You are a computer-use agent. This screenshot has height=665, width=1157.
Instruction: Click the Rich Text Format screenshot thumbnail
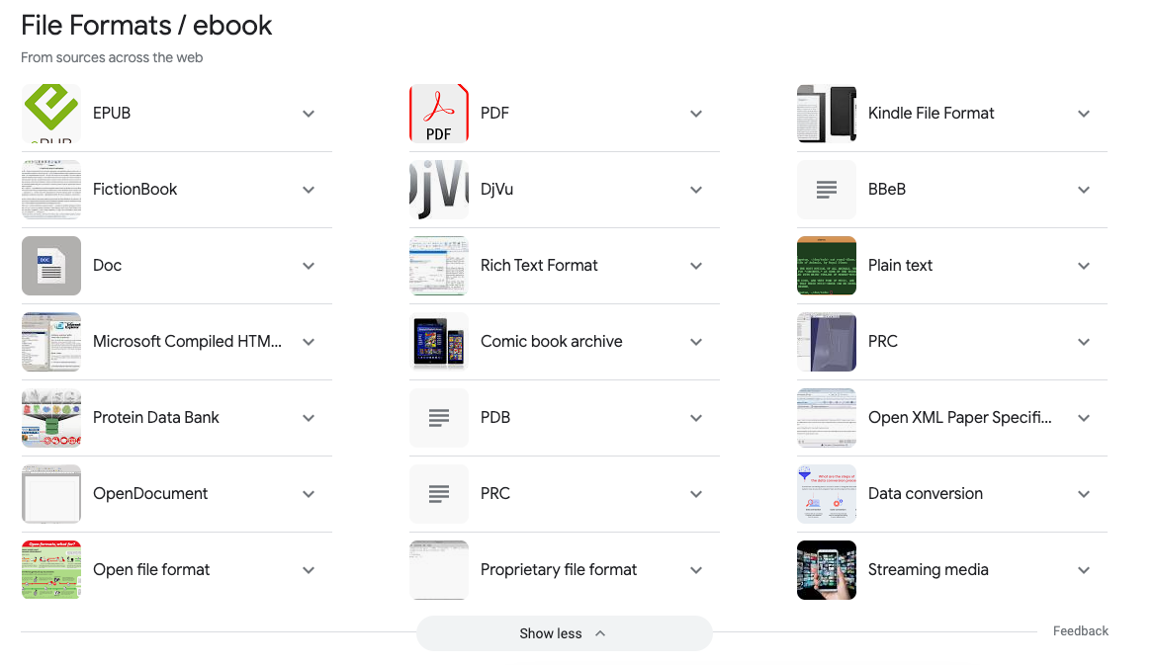coord(439,266)
